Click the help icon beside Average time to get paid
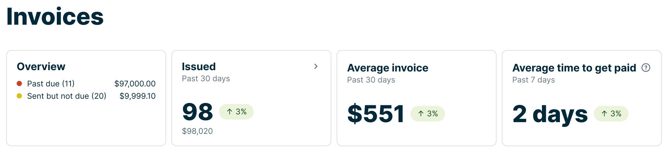The height and width of the screenshot is (153, 666). click(x=646, y=68)
